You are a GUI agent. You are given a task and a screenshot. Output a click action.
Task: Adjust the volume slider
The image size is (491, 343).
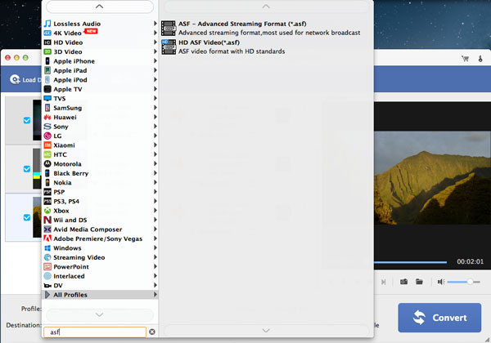463,282
